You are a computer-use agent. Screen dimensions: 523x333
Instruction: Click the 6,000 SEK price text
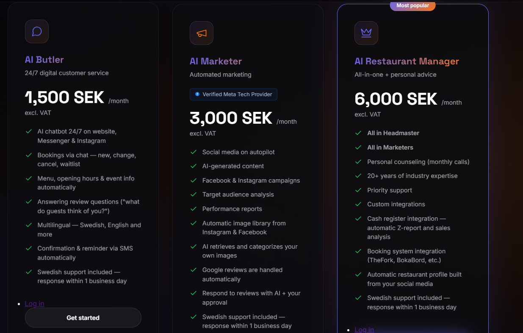point(396,99)
